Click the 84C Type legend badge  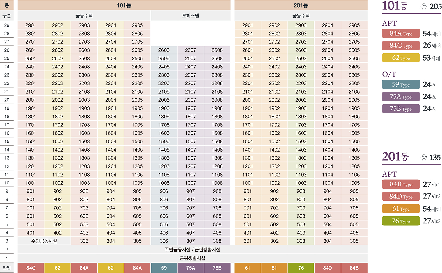point(401,45)
